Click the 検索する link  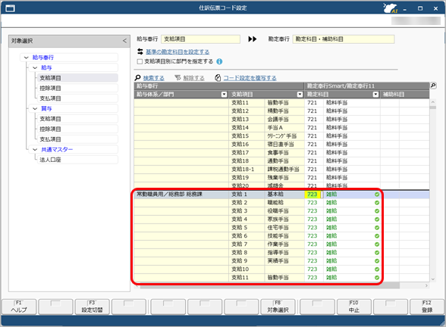(x=153, y=78)
